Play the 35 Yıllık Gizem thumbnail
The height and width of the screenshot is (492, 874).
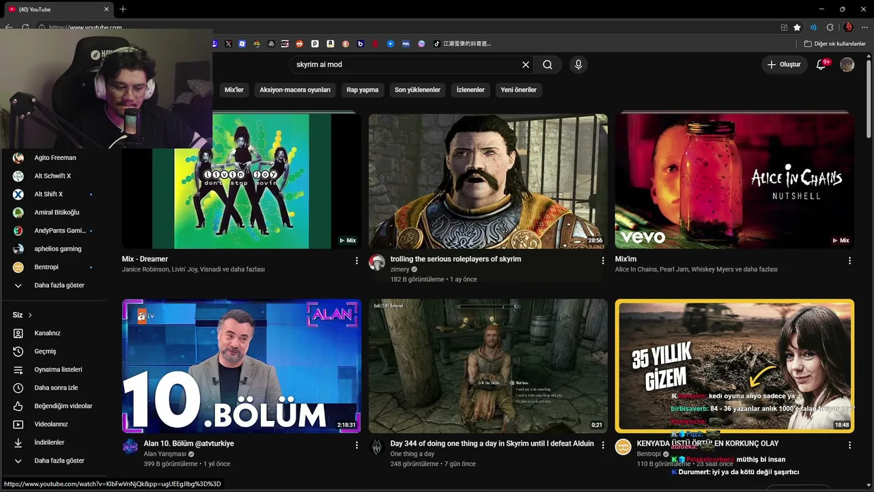[x=734, y=366]
